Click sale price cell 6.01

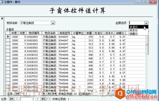pos(120,84)
